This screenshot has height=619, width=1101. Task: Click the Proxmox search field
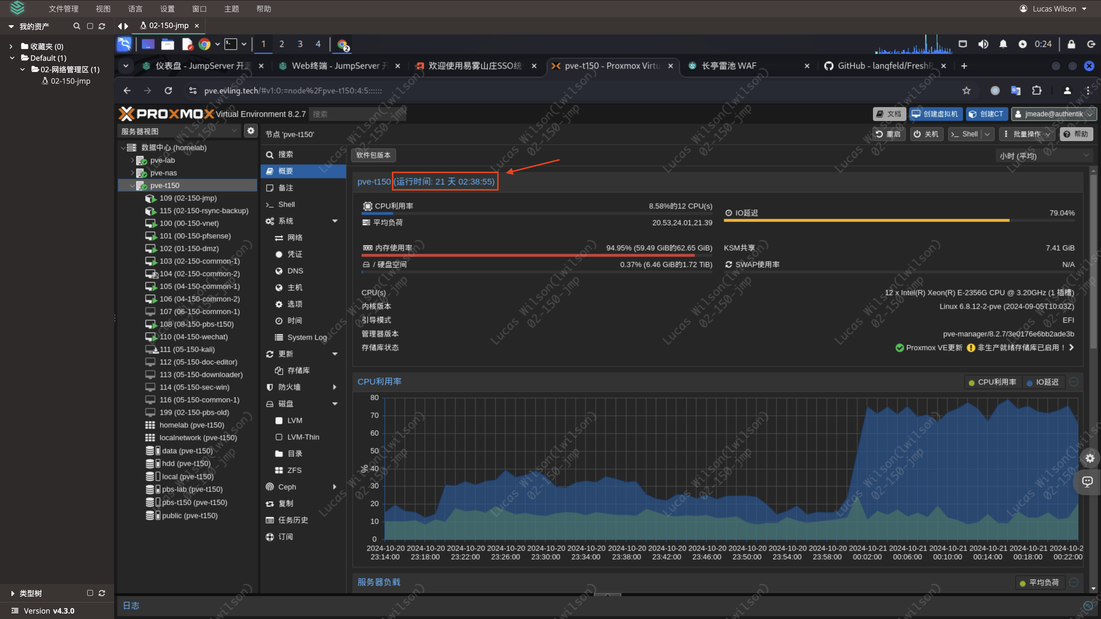[357, 114]
